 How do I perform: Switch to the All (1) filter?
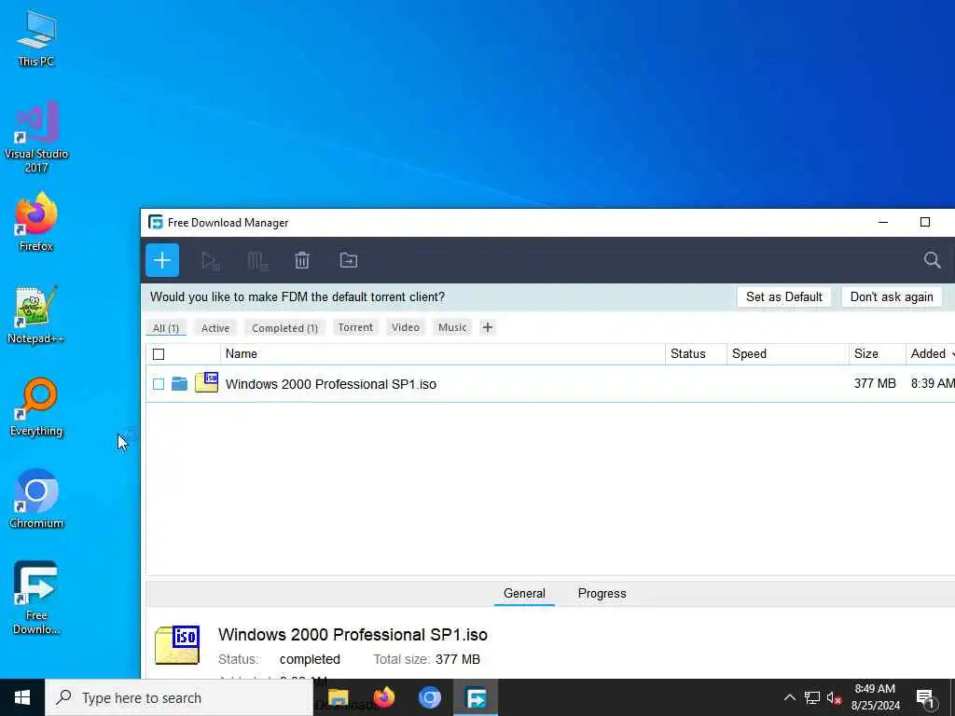166,328
